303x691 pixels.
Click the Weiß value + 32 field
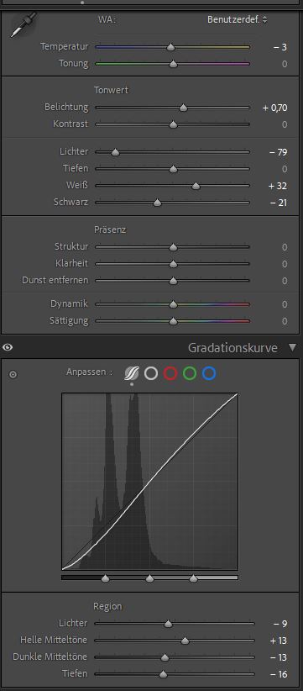278,186
